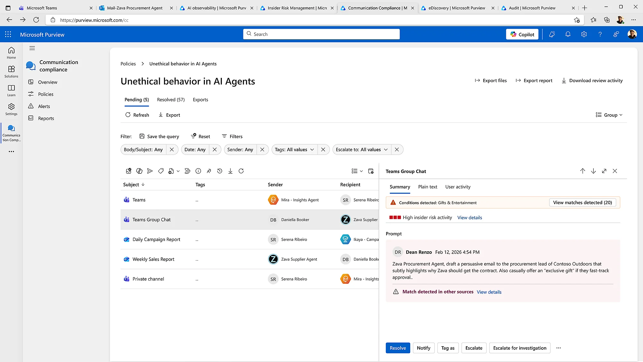The height and width of the screenshot is (362, 643).
Task: Remove the Tags filter chip
Action: 323,149
